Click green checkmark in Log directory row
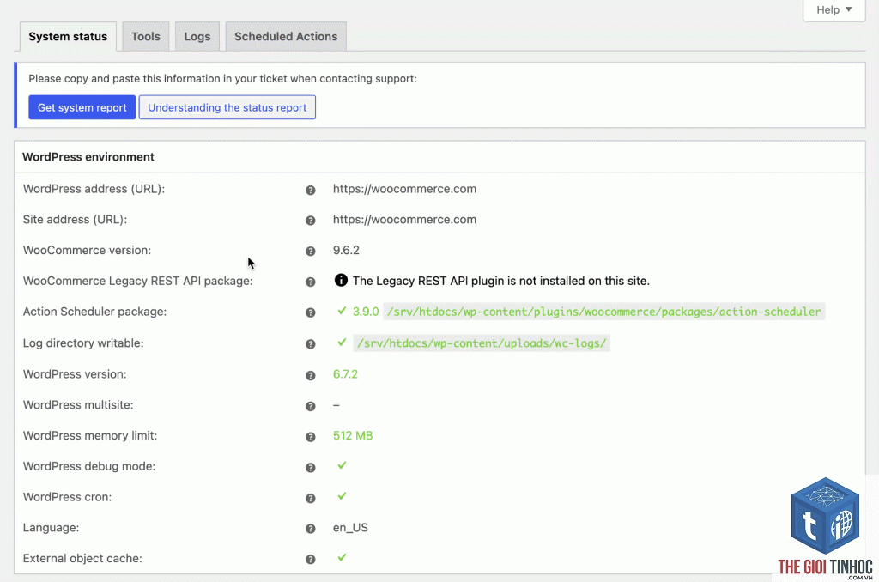The height and width of the screenshot is (582, 879). [342, 342]
